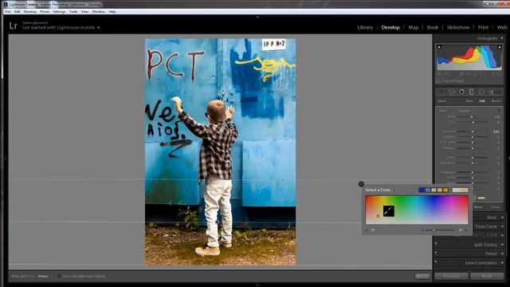
Task: Switch to the Library module
Action: pos(365,27)
